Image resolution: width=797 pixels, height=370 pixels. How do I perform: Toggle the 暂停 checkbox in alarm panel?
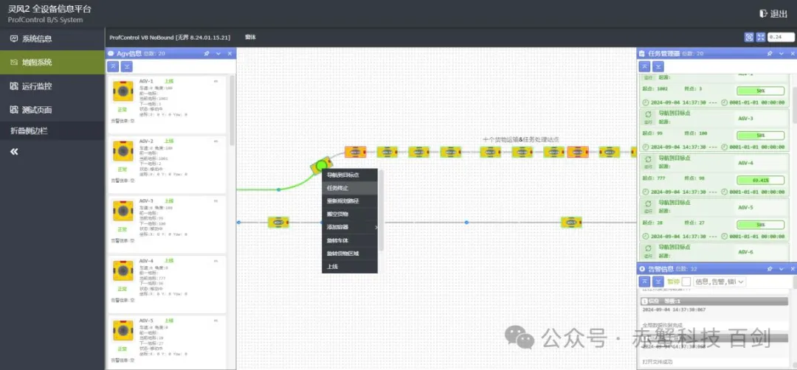(x=686, y=282)
